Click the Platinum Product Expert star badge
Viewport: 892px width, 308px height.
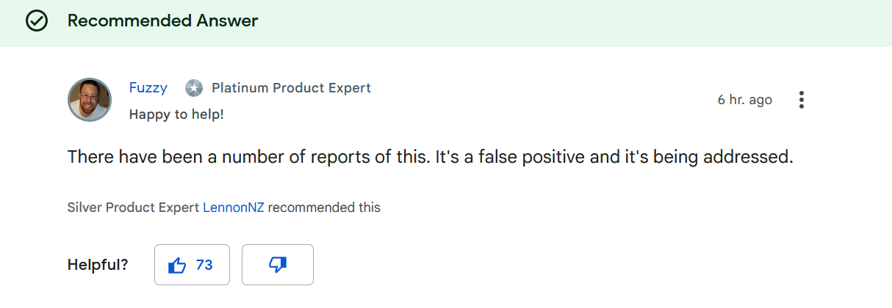[x=193, y=88]
